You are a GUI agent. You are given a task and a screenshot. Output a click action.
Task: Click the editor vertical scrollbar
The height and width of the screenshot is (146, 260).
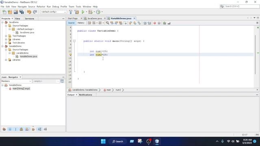pyautogui.click(x=255, y=55)
